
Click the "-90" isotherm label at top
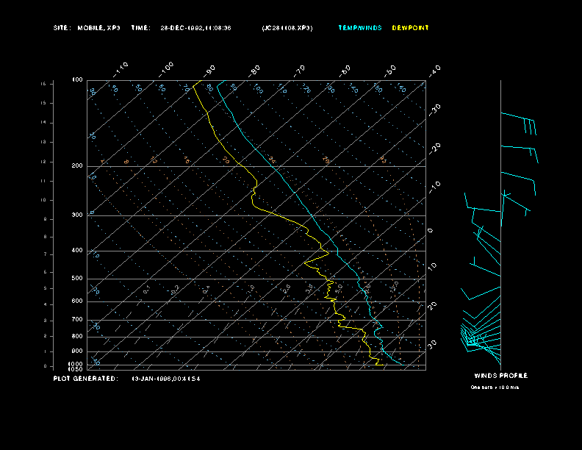pos(209,71)
